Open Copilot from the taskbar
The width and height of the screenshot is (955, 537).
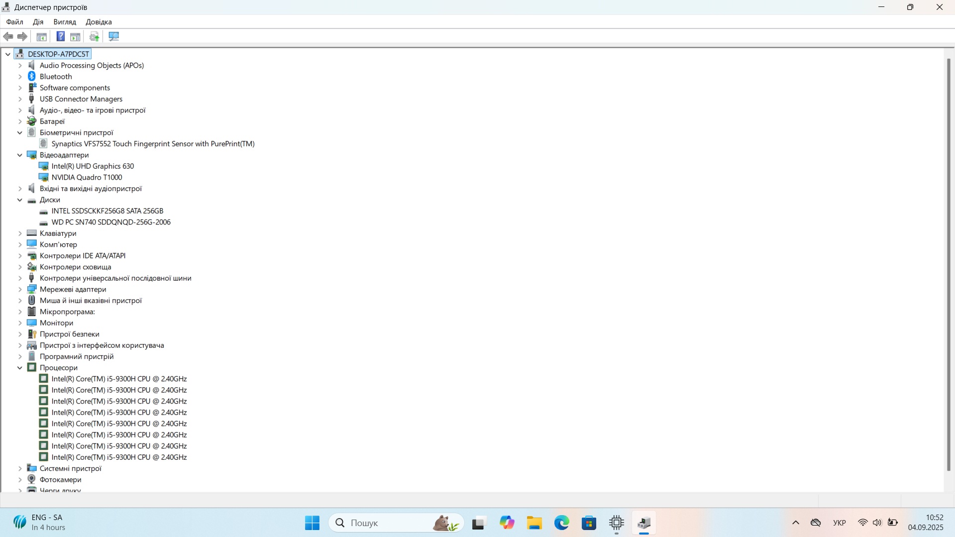[507, 523]
